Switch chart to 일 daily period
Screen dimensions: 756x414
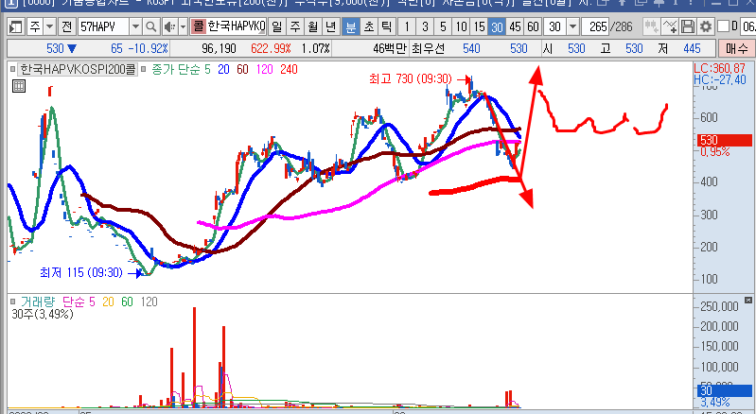click(x=276, y=26)
